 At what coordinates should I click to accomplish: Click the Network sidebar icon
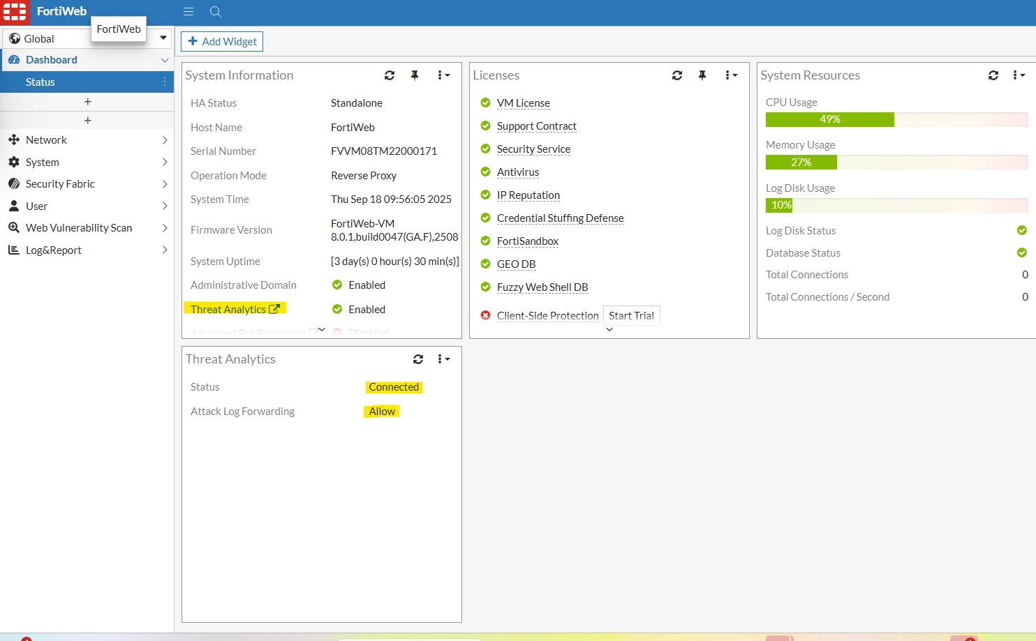[x=14, y=139]
